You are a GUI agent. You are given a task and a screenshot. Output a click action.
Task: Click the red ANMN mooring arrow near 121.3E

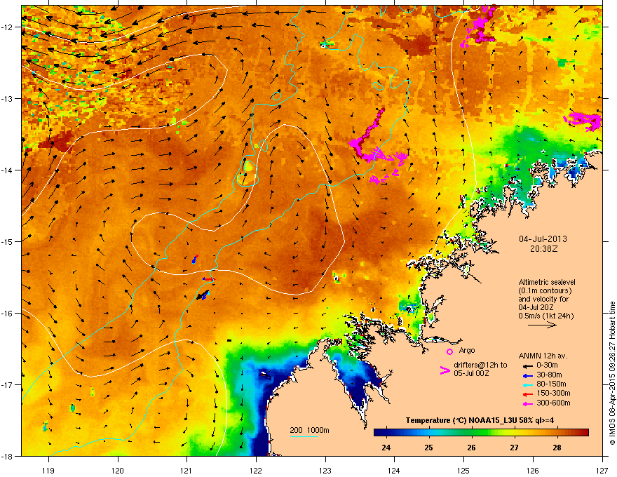point(210,279)
